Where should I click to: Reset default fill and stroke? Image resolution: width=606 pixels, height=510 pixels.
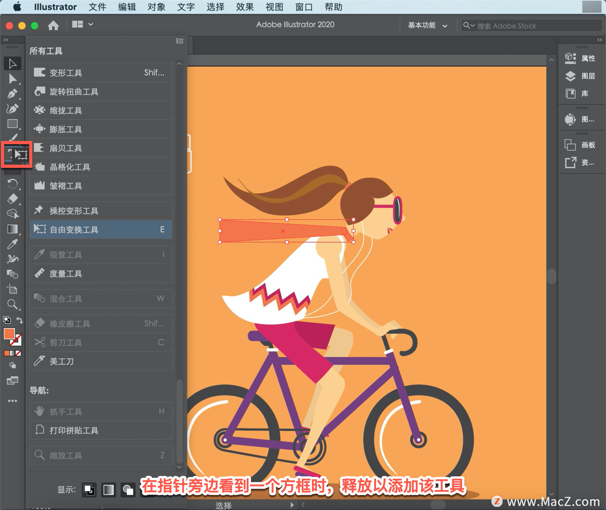[7, 320]
